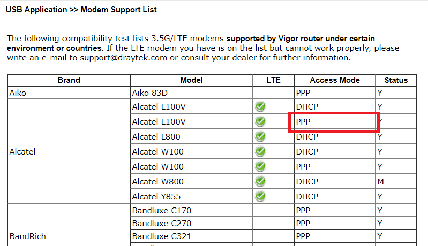This screenshot has width=428, height=246.
Task: Click the Model column header
Action: [191, 80]
